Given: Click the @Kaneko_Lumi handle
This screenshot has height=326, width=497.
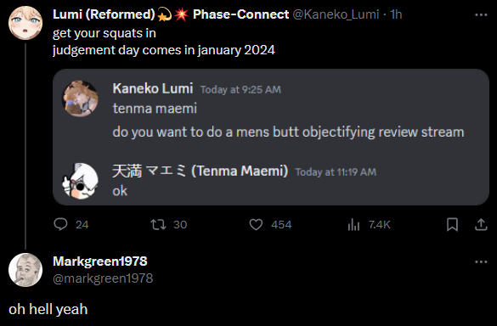Looking at the screenshot, I should coord(336,14).
